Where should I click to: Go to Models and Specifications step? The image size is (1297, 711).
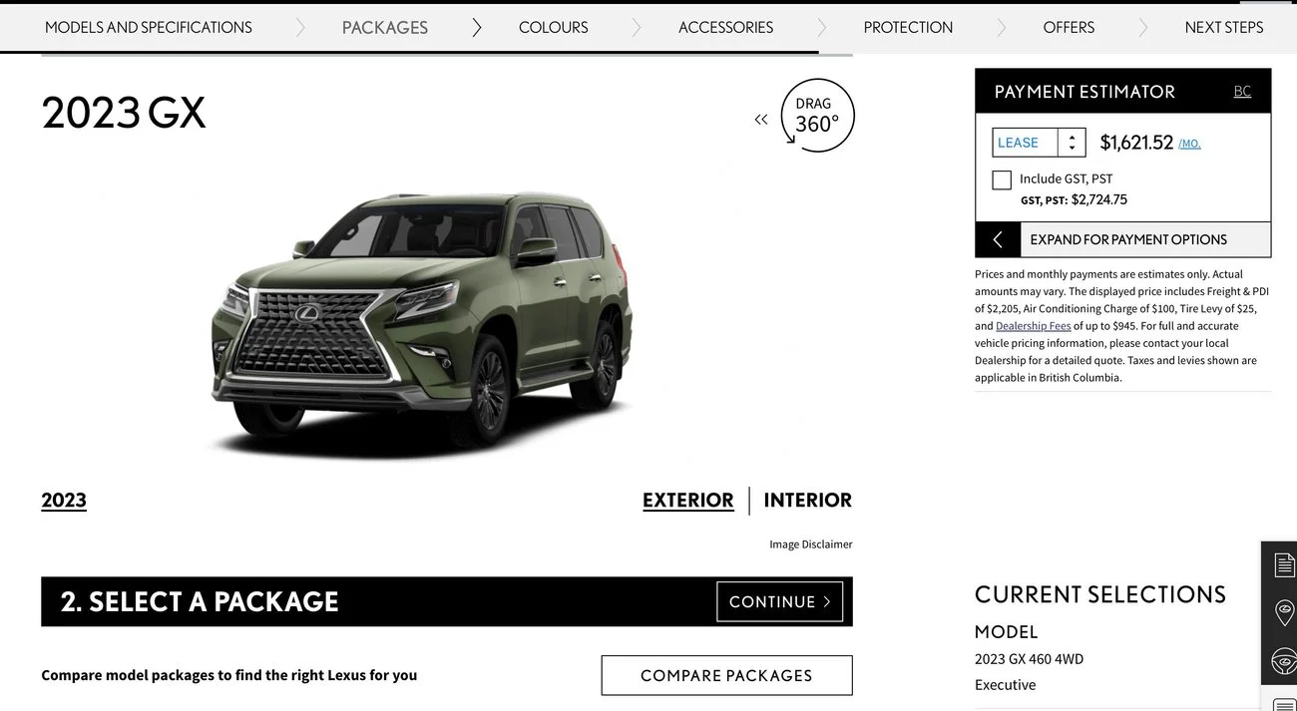(x=149, y=28)
